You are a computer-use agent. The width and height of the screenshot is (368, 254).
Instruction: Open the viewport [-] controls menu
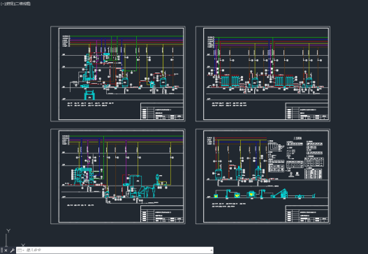2,3
